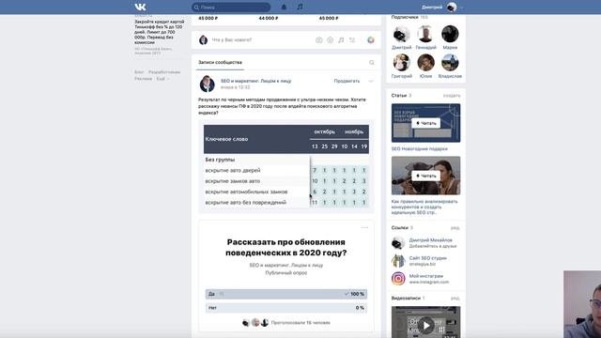Screen dimensions: 601x338
Task: Click the Instagram logo icon
Action: click(x=398, y=279)
